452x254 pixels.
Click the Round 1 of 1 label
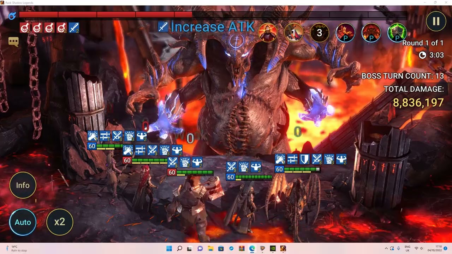point(423,43)
